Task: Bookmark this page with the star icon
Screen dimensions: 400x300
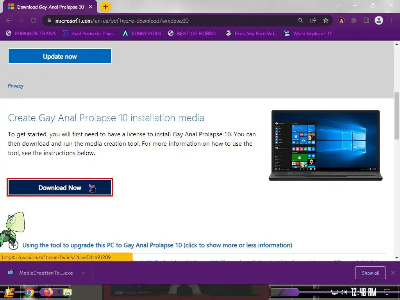Action: (x=326, y=20)
